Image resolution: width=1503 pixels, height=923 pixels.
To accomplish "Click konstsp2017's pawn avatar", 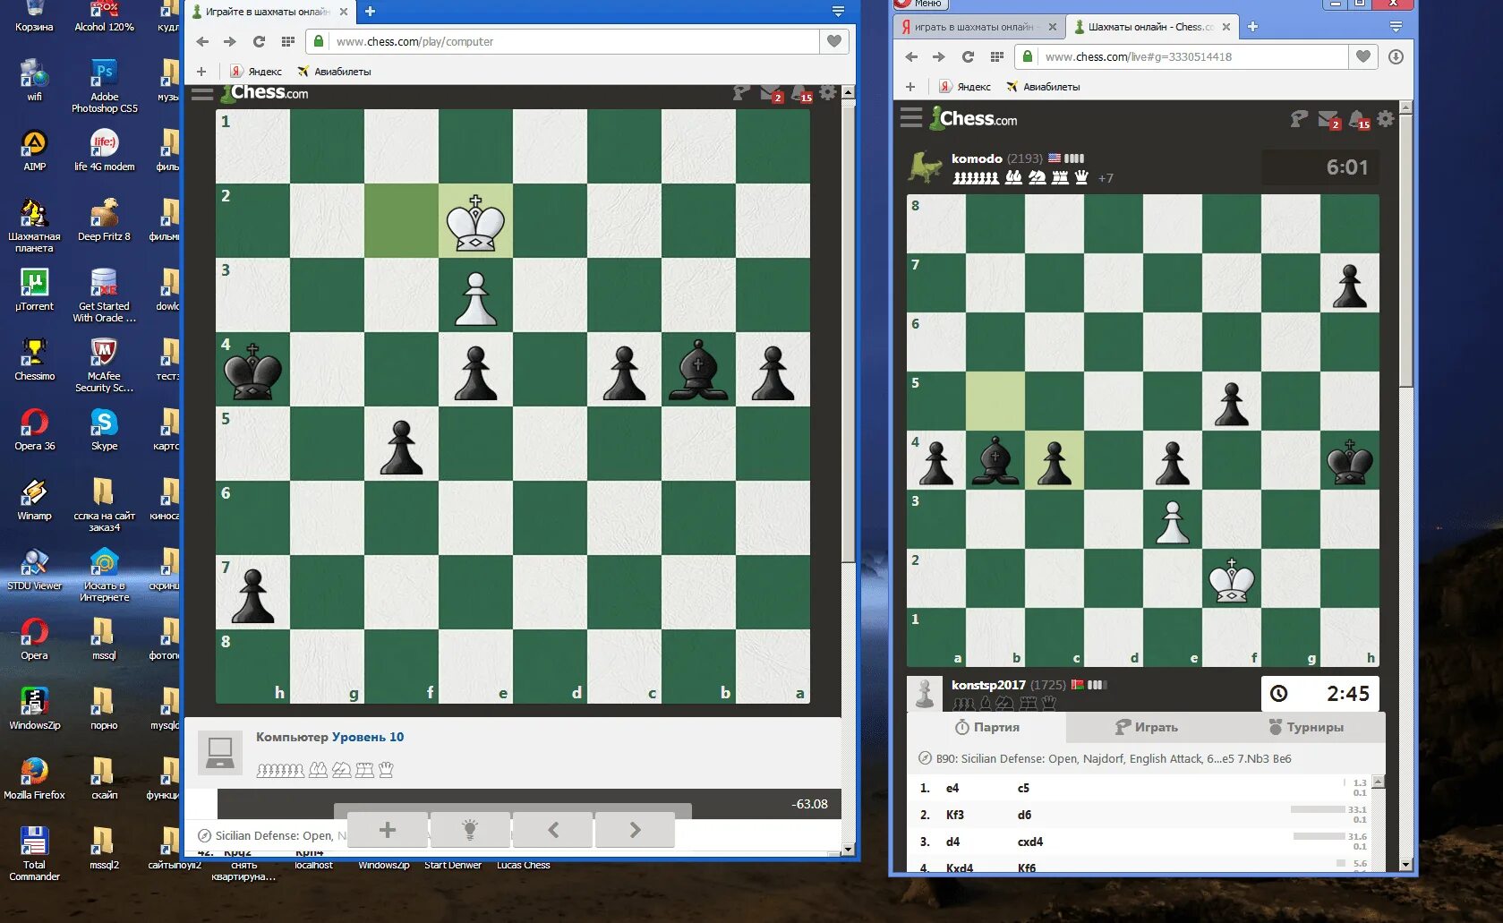I will click(x=925, y=692).
